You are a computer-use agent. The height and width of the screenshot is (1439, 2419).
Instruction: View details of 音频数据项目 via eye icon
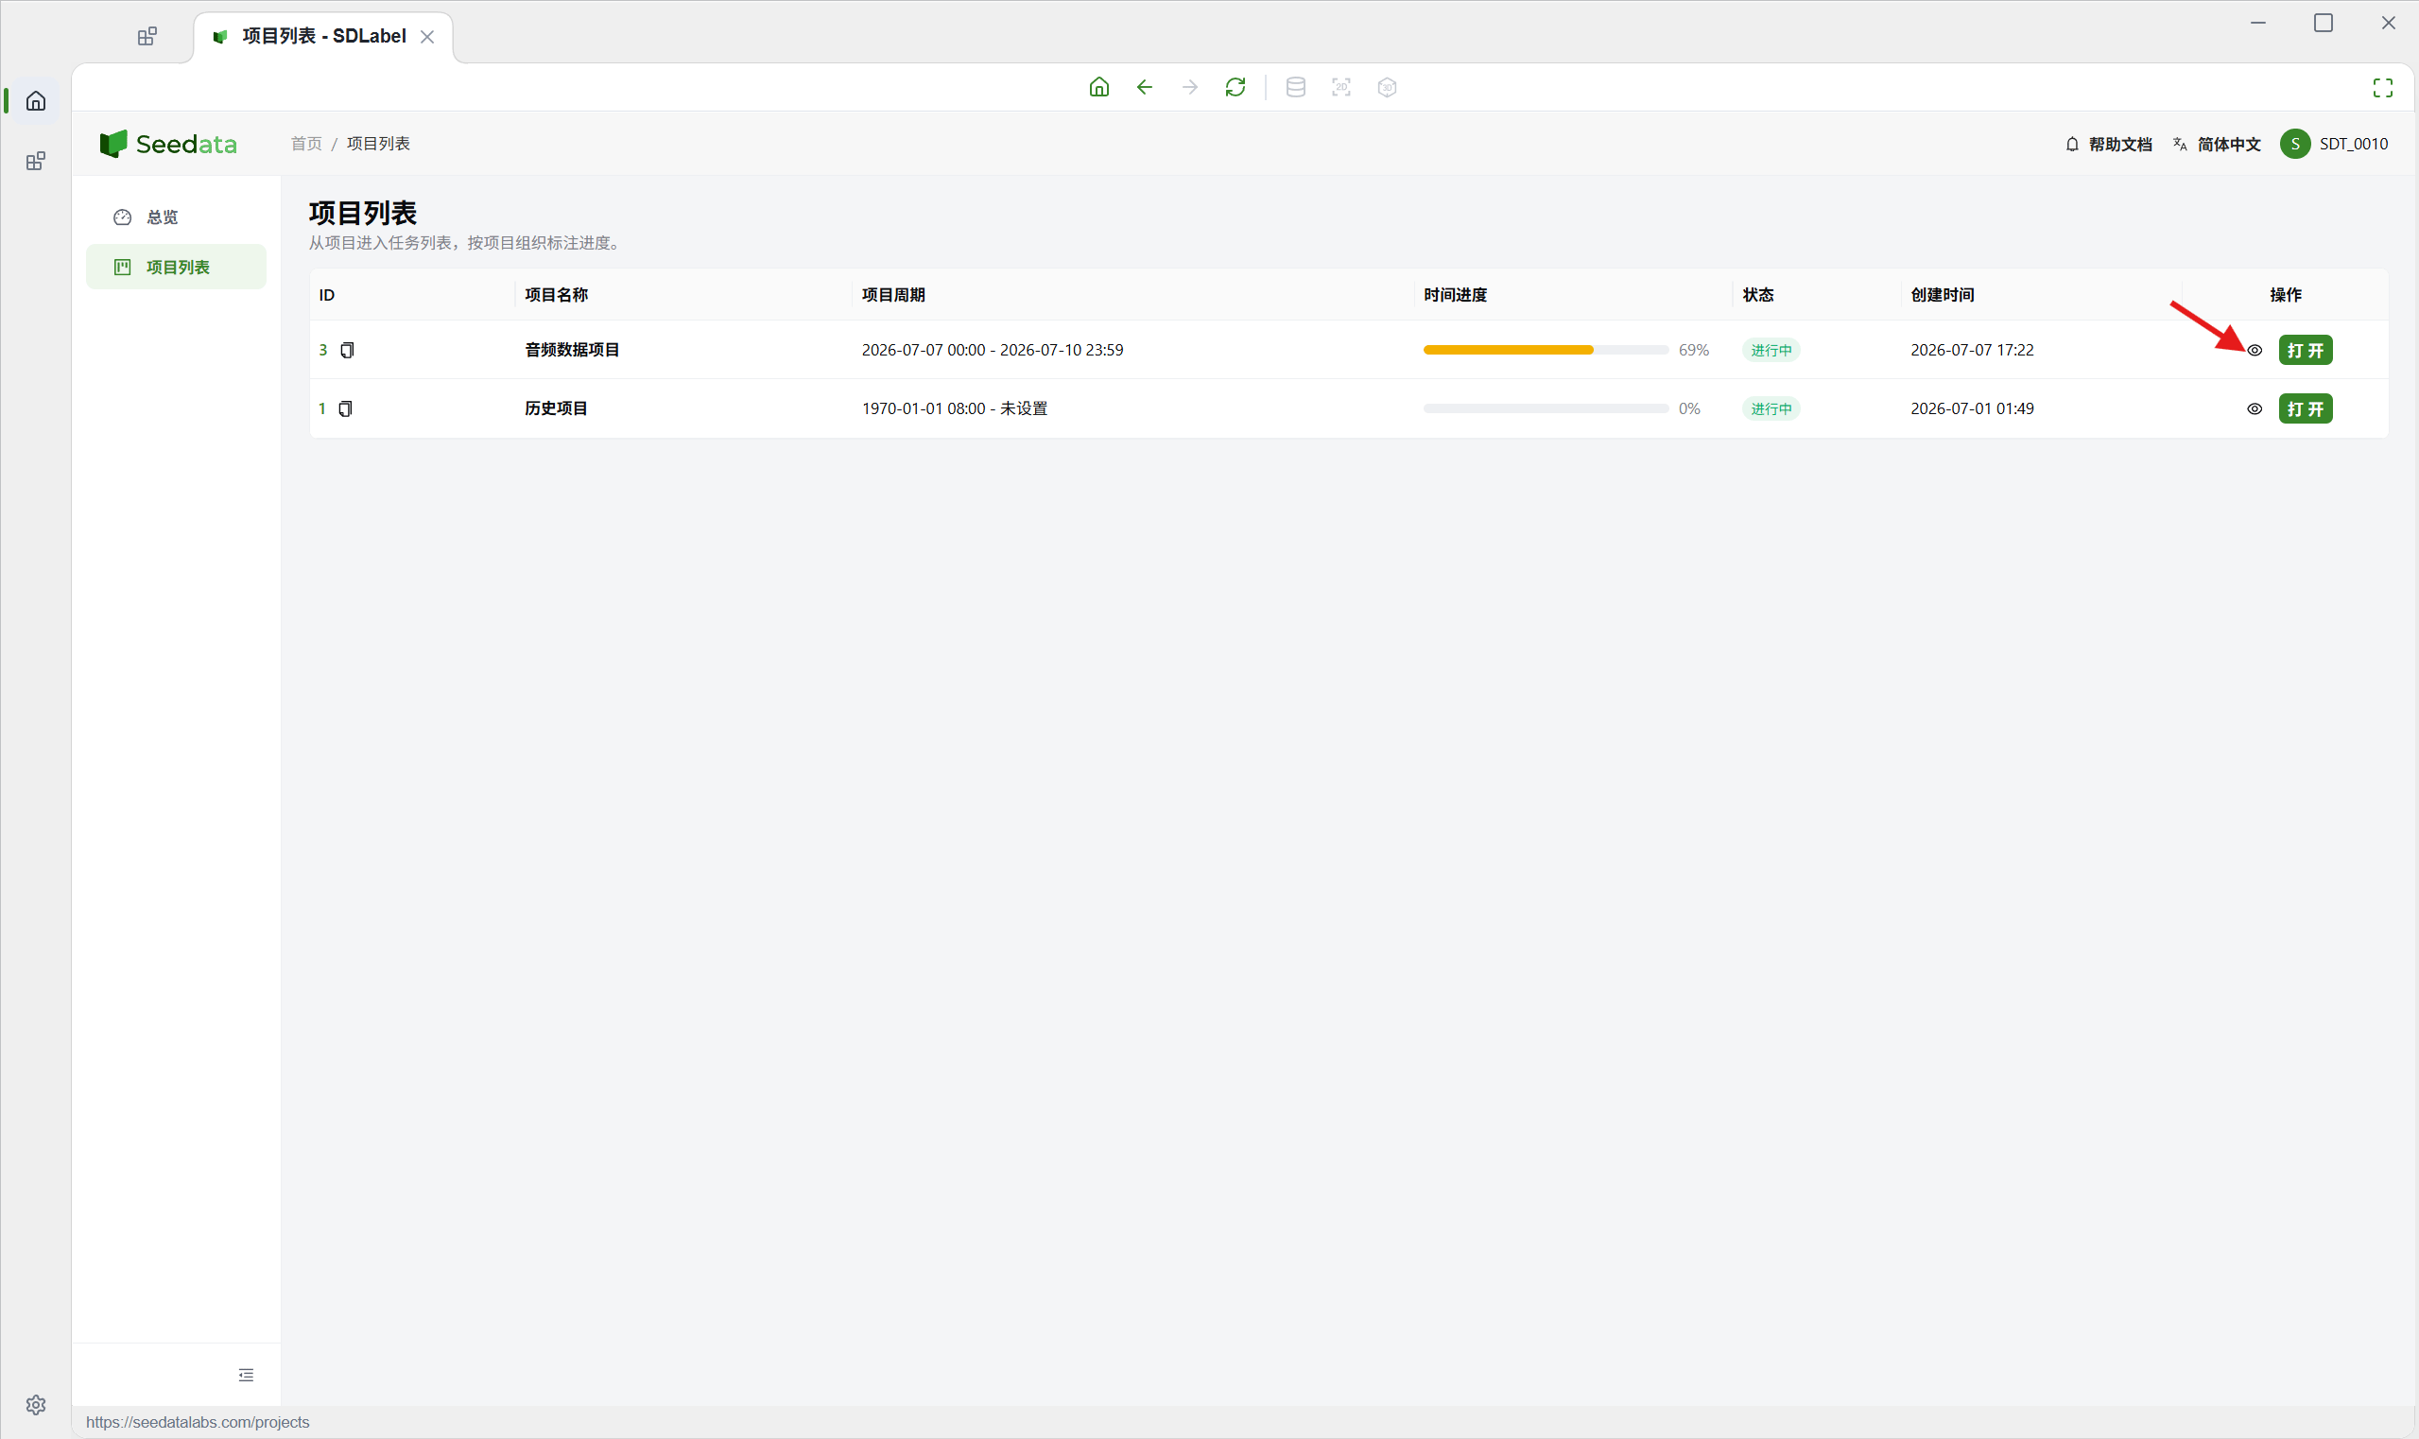(x=2255, y=350)
